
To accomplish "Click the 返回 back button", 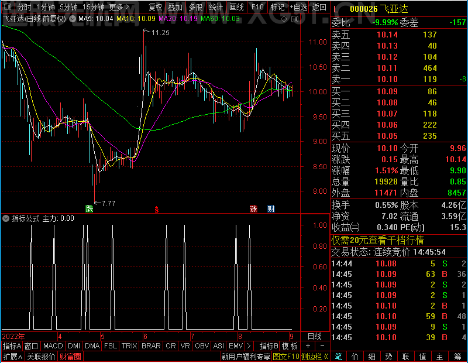I will pyautogui.click(x=319, y=7).
